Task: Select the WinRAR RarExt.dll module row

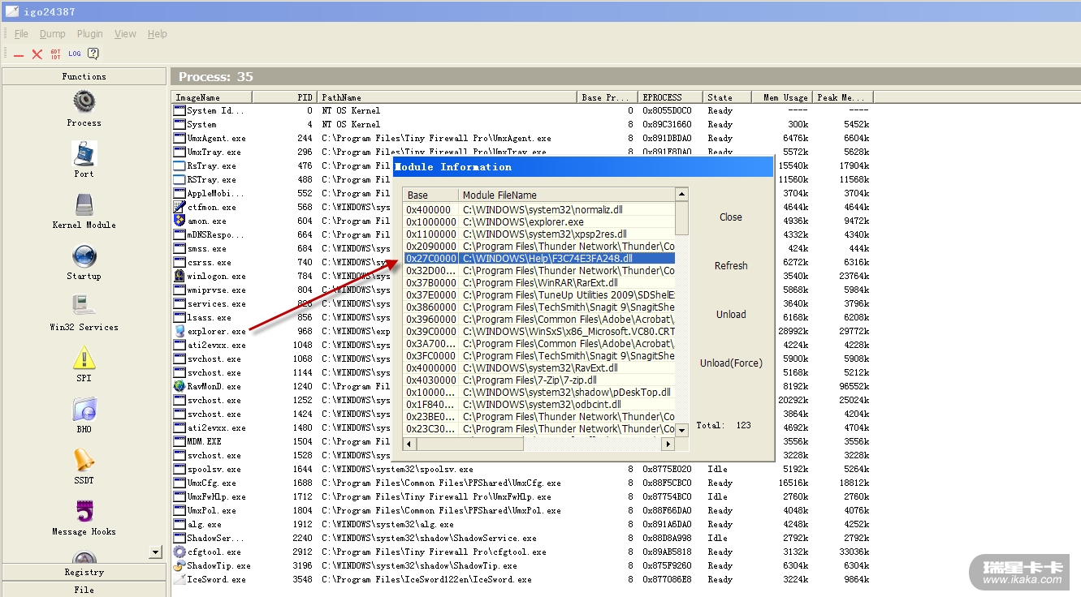Action: (x=540, y=283)
